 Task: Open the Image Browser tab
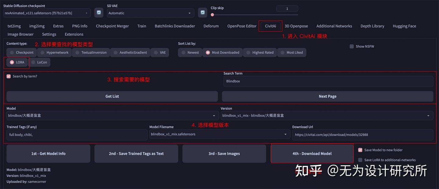[x=20, y=34]
